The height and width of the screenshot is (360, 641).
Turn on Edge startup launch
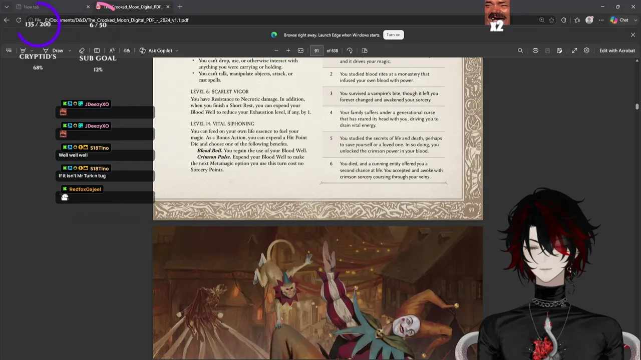point(393,35)
